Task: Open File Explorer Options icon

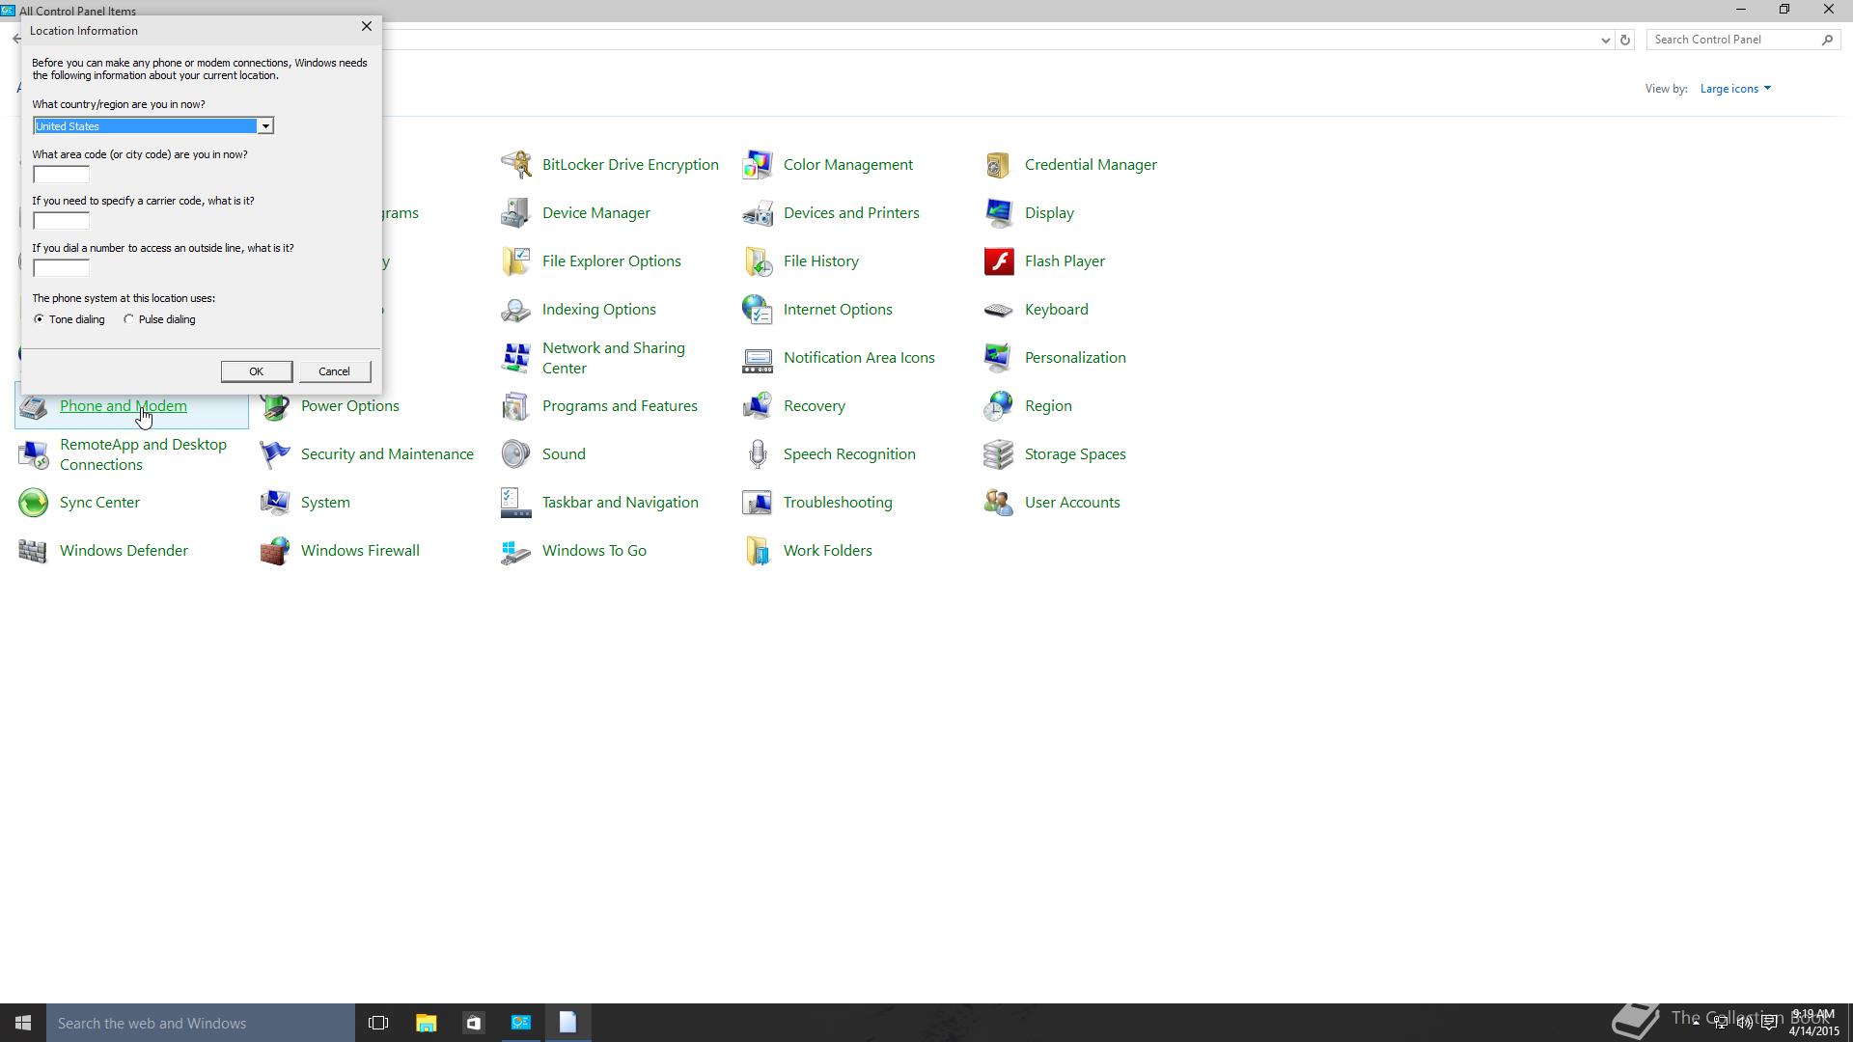Action: [516, 261]
